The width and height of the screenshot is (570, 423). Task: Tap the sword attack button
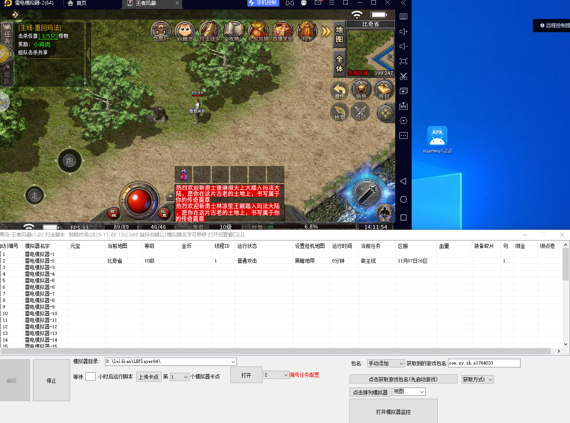tap(366, 193)
